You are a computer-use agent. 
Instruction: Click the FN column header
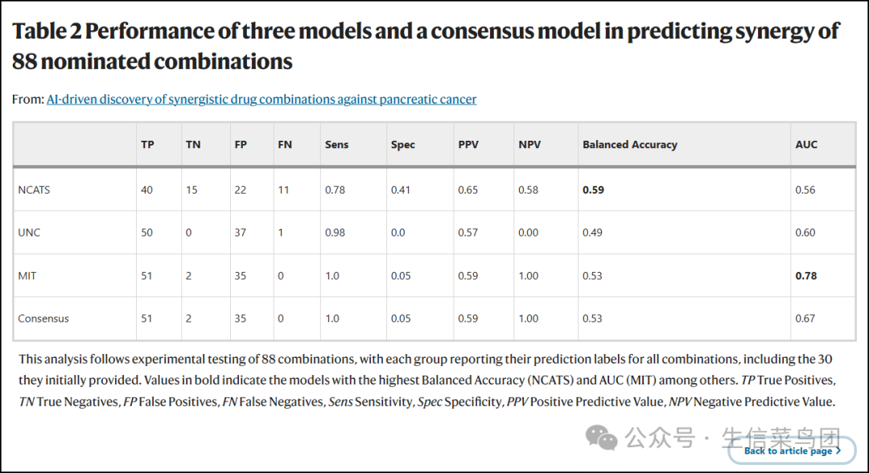coord(285,145)
